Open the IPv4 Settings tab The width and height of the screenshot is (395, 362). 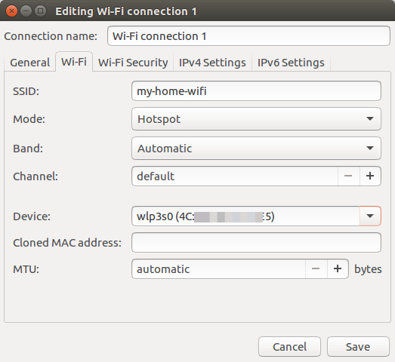pos(212,63)
